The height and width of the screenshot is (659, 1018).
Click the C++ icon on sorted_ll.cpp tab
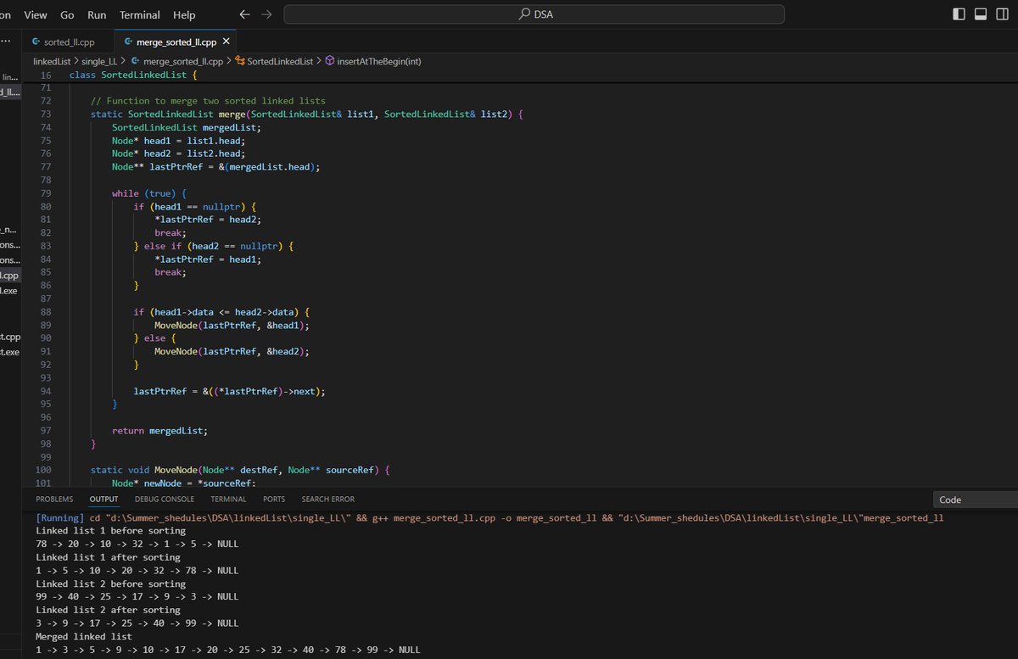coord(36,42)
